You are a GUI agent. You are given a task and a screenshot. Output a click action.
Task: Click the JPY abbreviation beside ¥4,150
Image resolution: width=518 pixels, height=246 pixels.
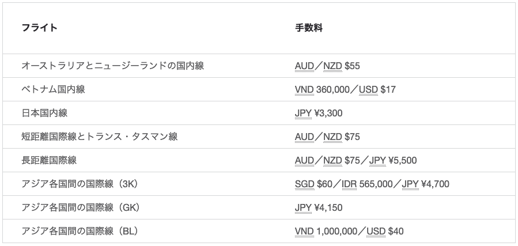tap(304, 207)
